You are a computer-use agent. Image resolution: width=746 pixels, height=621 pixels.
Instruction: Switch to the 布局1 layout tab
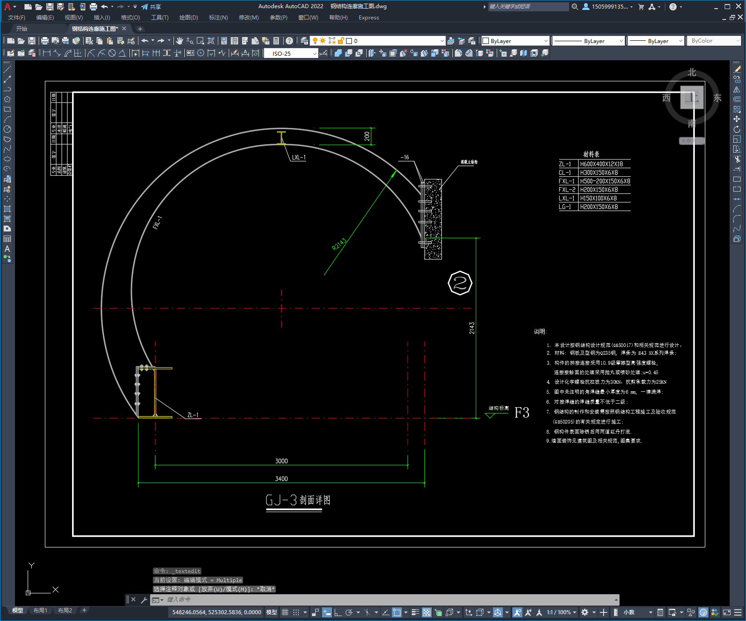(40, 611)
